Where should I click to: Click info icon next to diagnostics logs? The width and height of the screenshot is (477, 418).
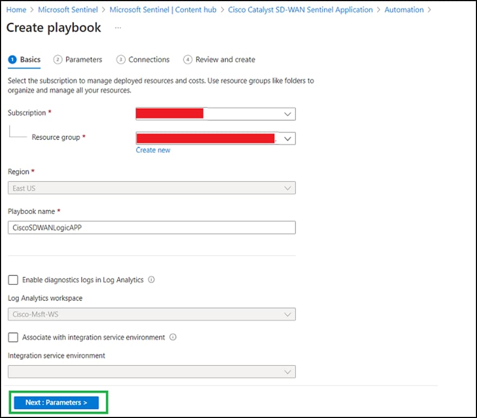coord(151,280)
